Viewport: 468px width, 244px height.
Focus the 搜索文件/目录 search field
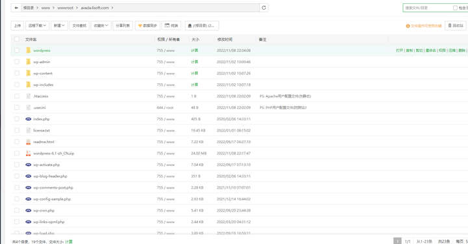tap(428, 8)
